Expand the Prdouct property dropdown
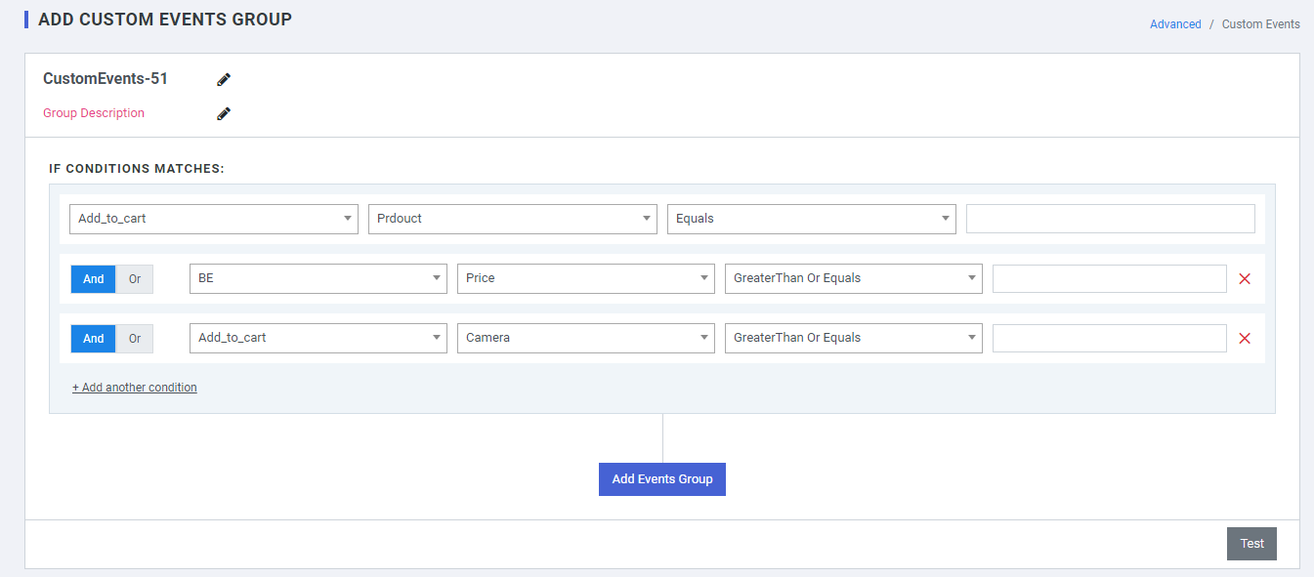Screen dimensions: 1314x577 (512, 219)
